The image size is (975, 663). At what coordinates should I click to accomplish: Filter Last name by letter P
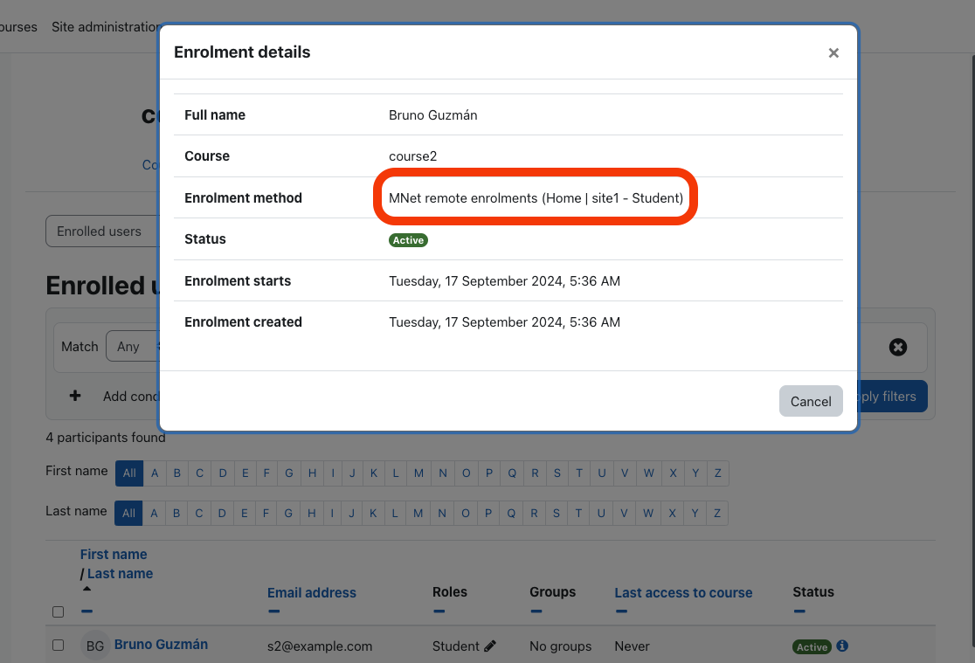click(x=488, y=513)
